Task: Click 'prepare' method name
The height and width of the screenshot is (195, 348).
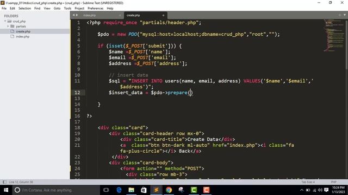Action: tap(178, 93)
